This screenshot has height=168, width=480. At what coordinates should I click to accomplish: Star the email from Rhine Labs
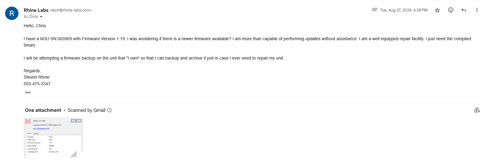click(437, 10)
